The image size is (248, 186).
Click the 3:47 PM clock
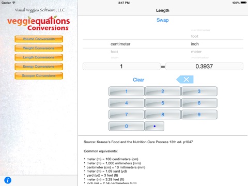(124, 3)
